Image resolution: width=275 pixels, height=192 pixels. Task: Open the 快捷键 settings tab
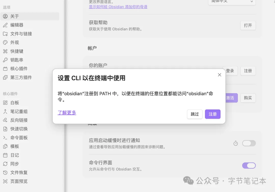tap(30, 51)
